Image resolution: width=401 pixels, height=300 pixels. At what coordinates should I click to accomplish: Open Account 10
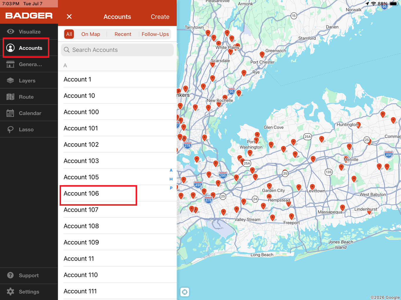pyautogui.click(x=117, y=96)
